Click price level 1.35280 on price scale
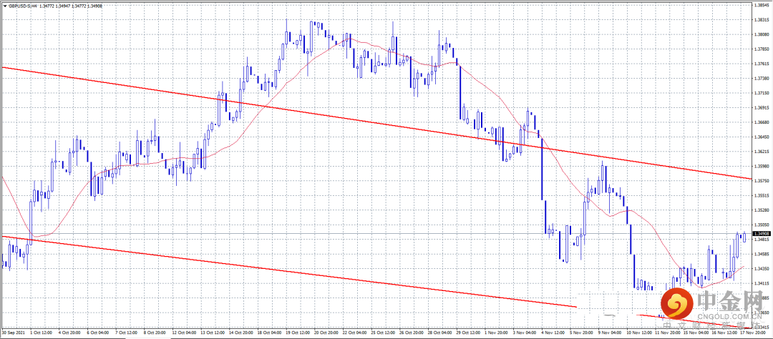 pyautogui.click(x=763, y=210)
